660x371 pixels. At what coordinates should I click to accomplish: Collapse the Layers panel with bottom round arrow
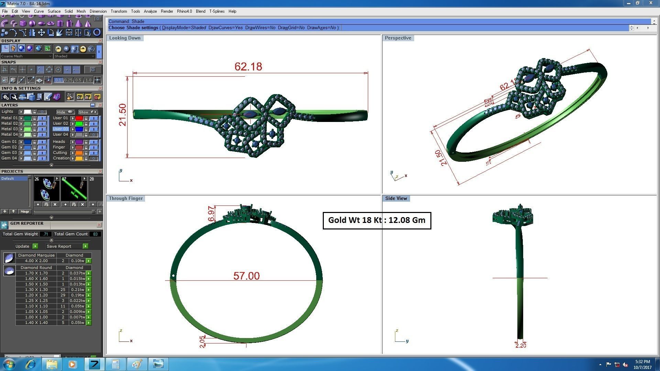click(51, 165)
